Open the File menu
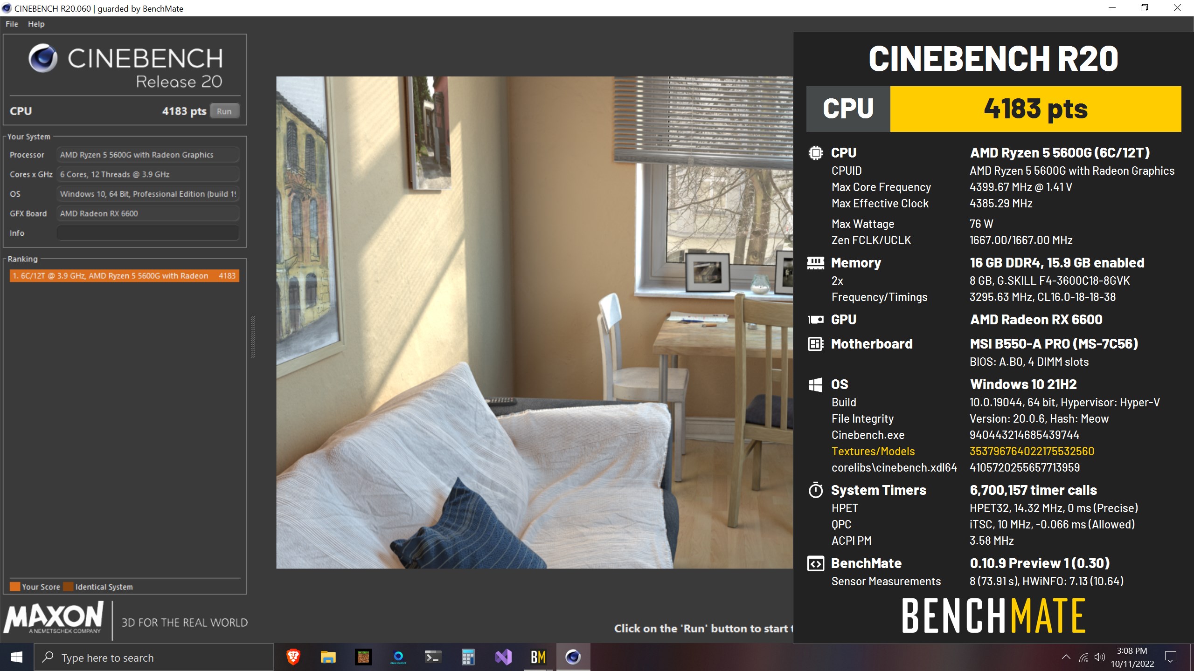This screenshot has width=1194, height=671. [12, 24]
